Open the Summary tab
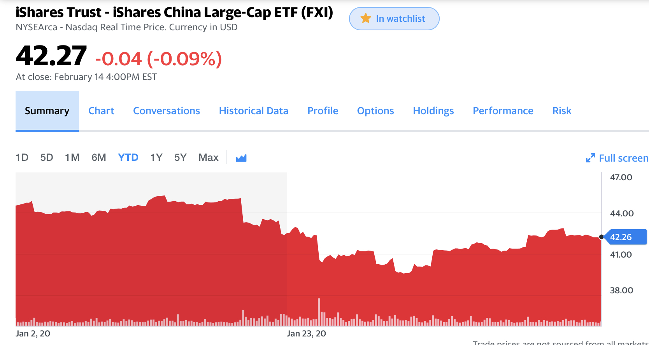The image size is (649, 345). tap(47, 111)
